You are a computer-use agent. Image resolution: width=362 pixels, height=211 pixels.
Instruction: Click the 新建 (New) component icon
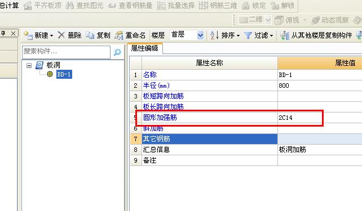click(28, 35)
